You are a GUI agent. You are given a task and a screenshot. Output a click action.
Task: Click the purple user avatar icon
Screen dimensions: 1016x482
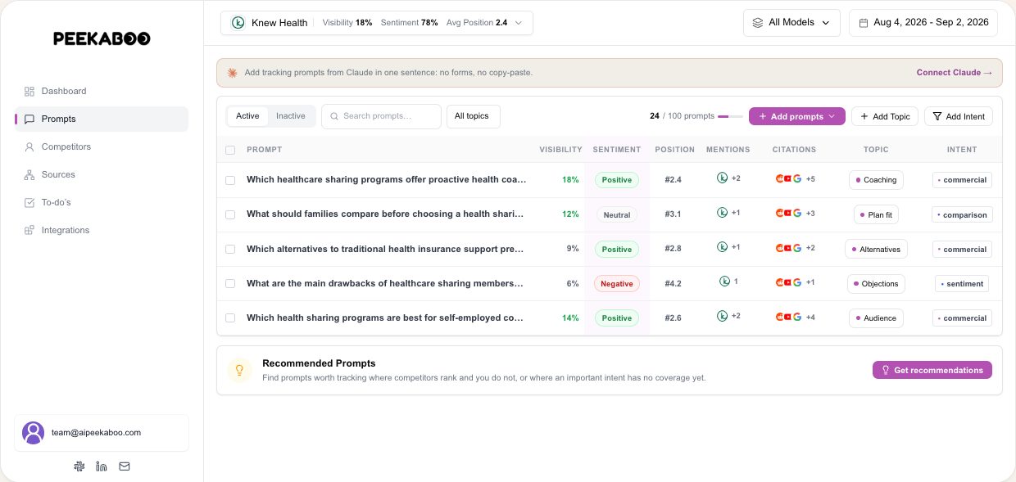click(34, 433)
